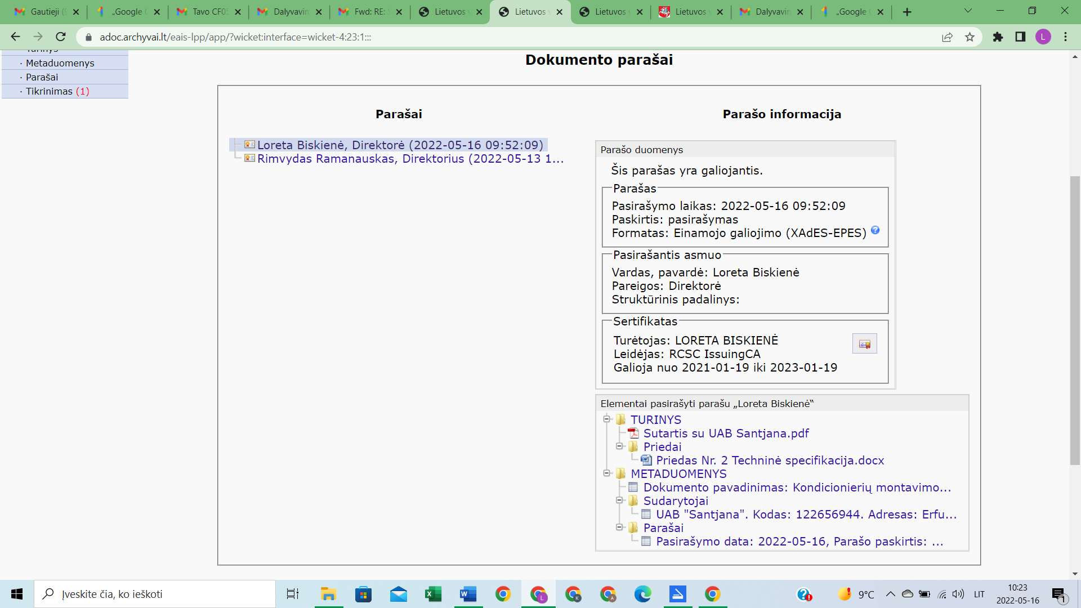Open the browser extensions puzzle icon
This screenshot has width=1081, height=608.
click(x=998, y=37)
